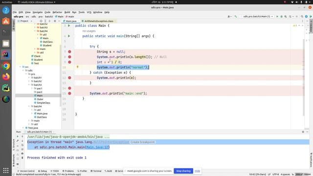This screenshot has width=313, height=176.
Task: Open the Build menu
Action: pyautogui.click(x=67, y=12)
